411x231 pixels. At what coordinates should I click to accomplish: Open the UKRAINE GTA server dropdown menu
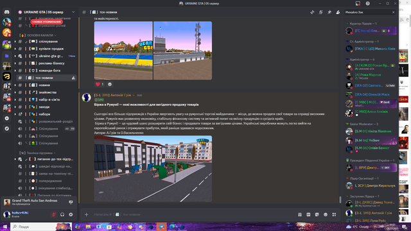(x=46, y=12)
